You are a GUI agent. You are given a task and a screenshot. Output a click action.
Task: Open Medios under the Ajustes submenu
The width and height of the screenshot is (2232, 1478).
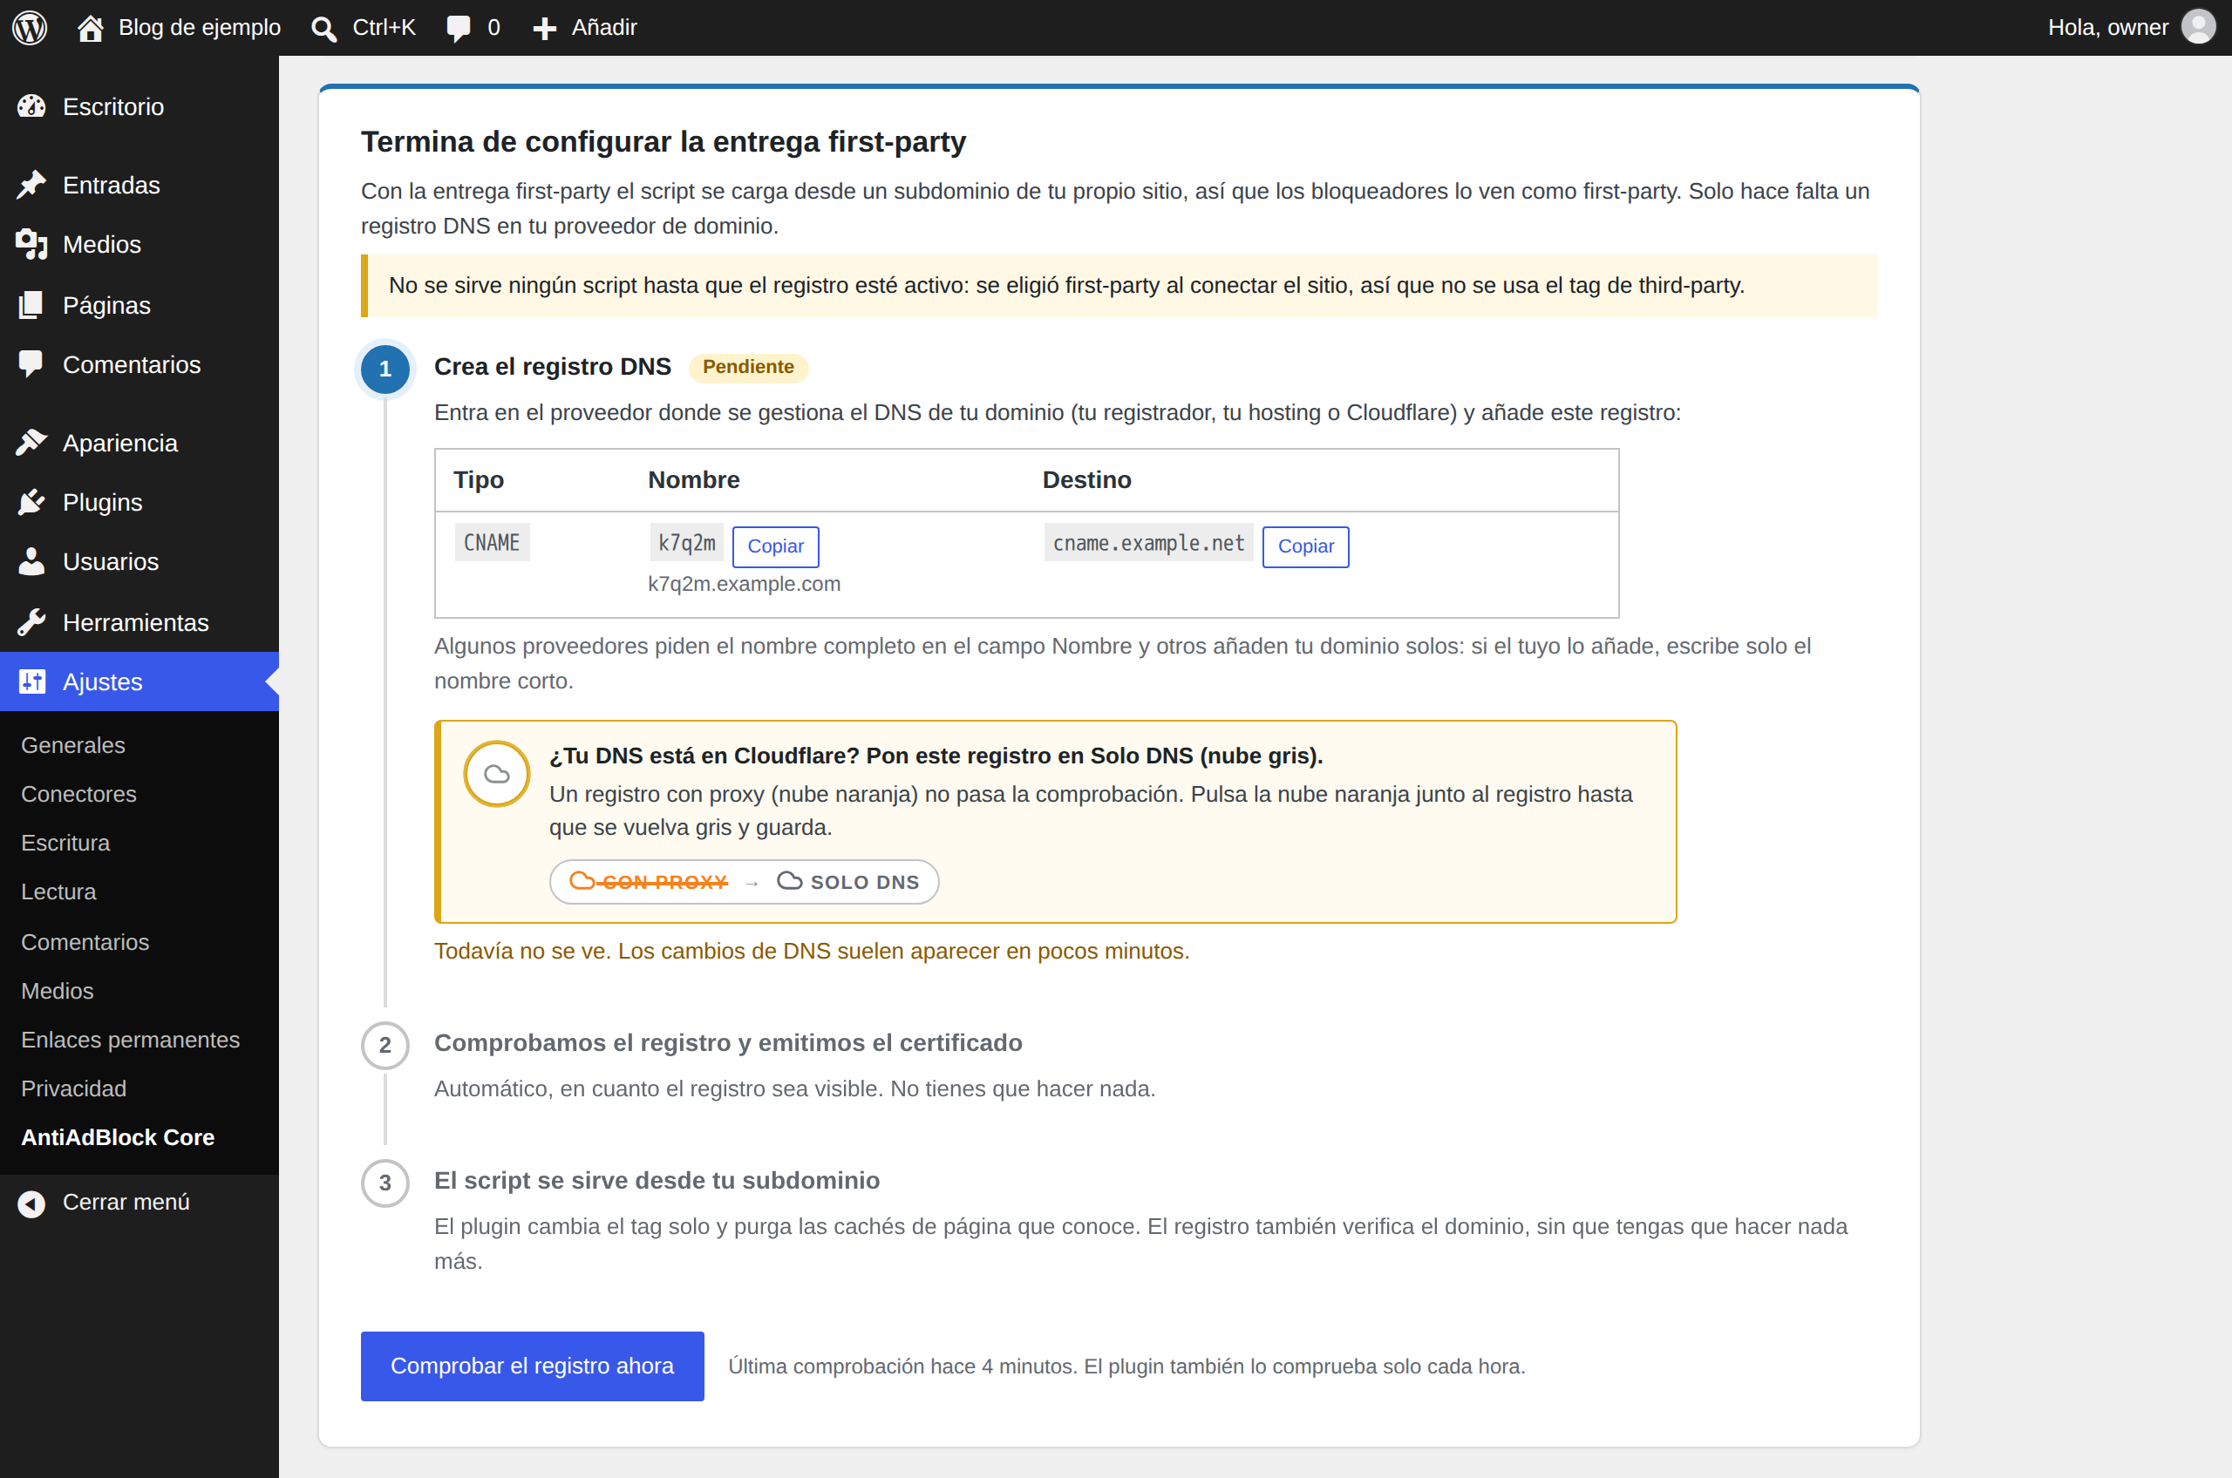coord(58,991)
